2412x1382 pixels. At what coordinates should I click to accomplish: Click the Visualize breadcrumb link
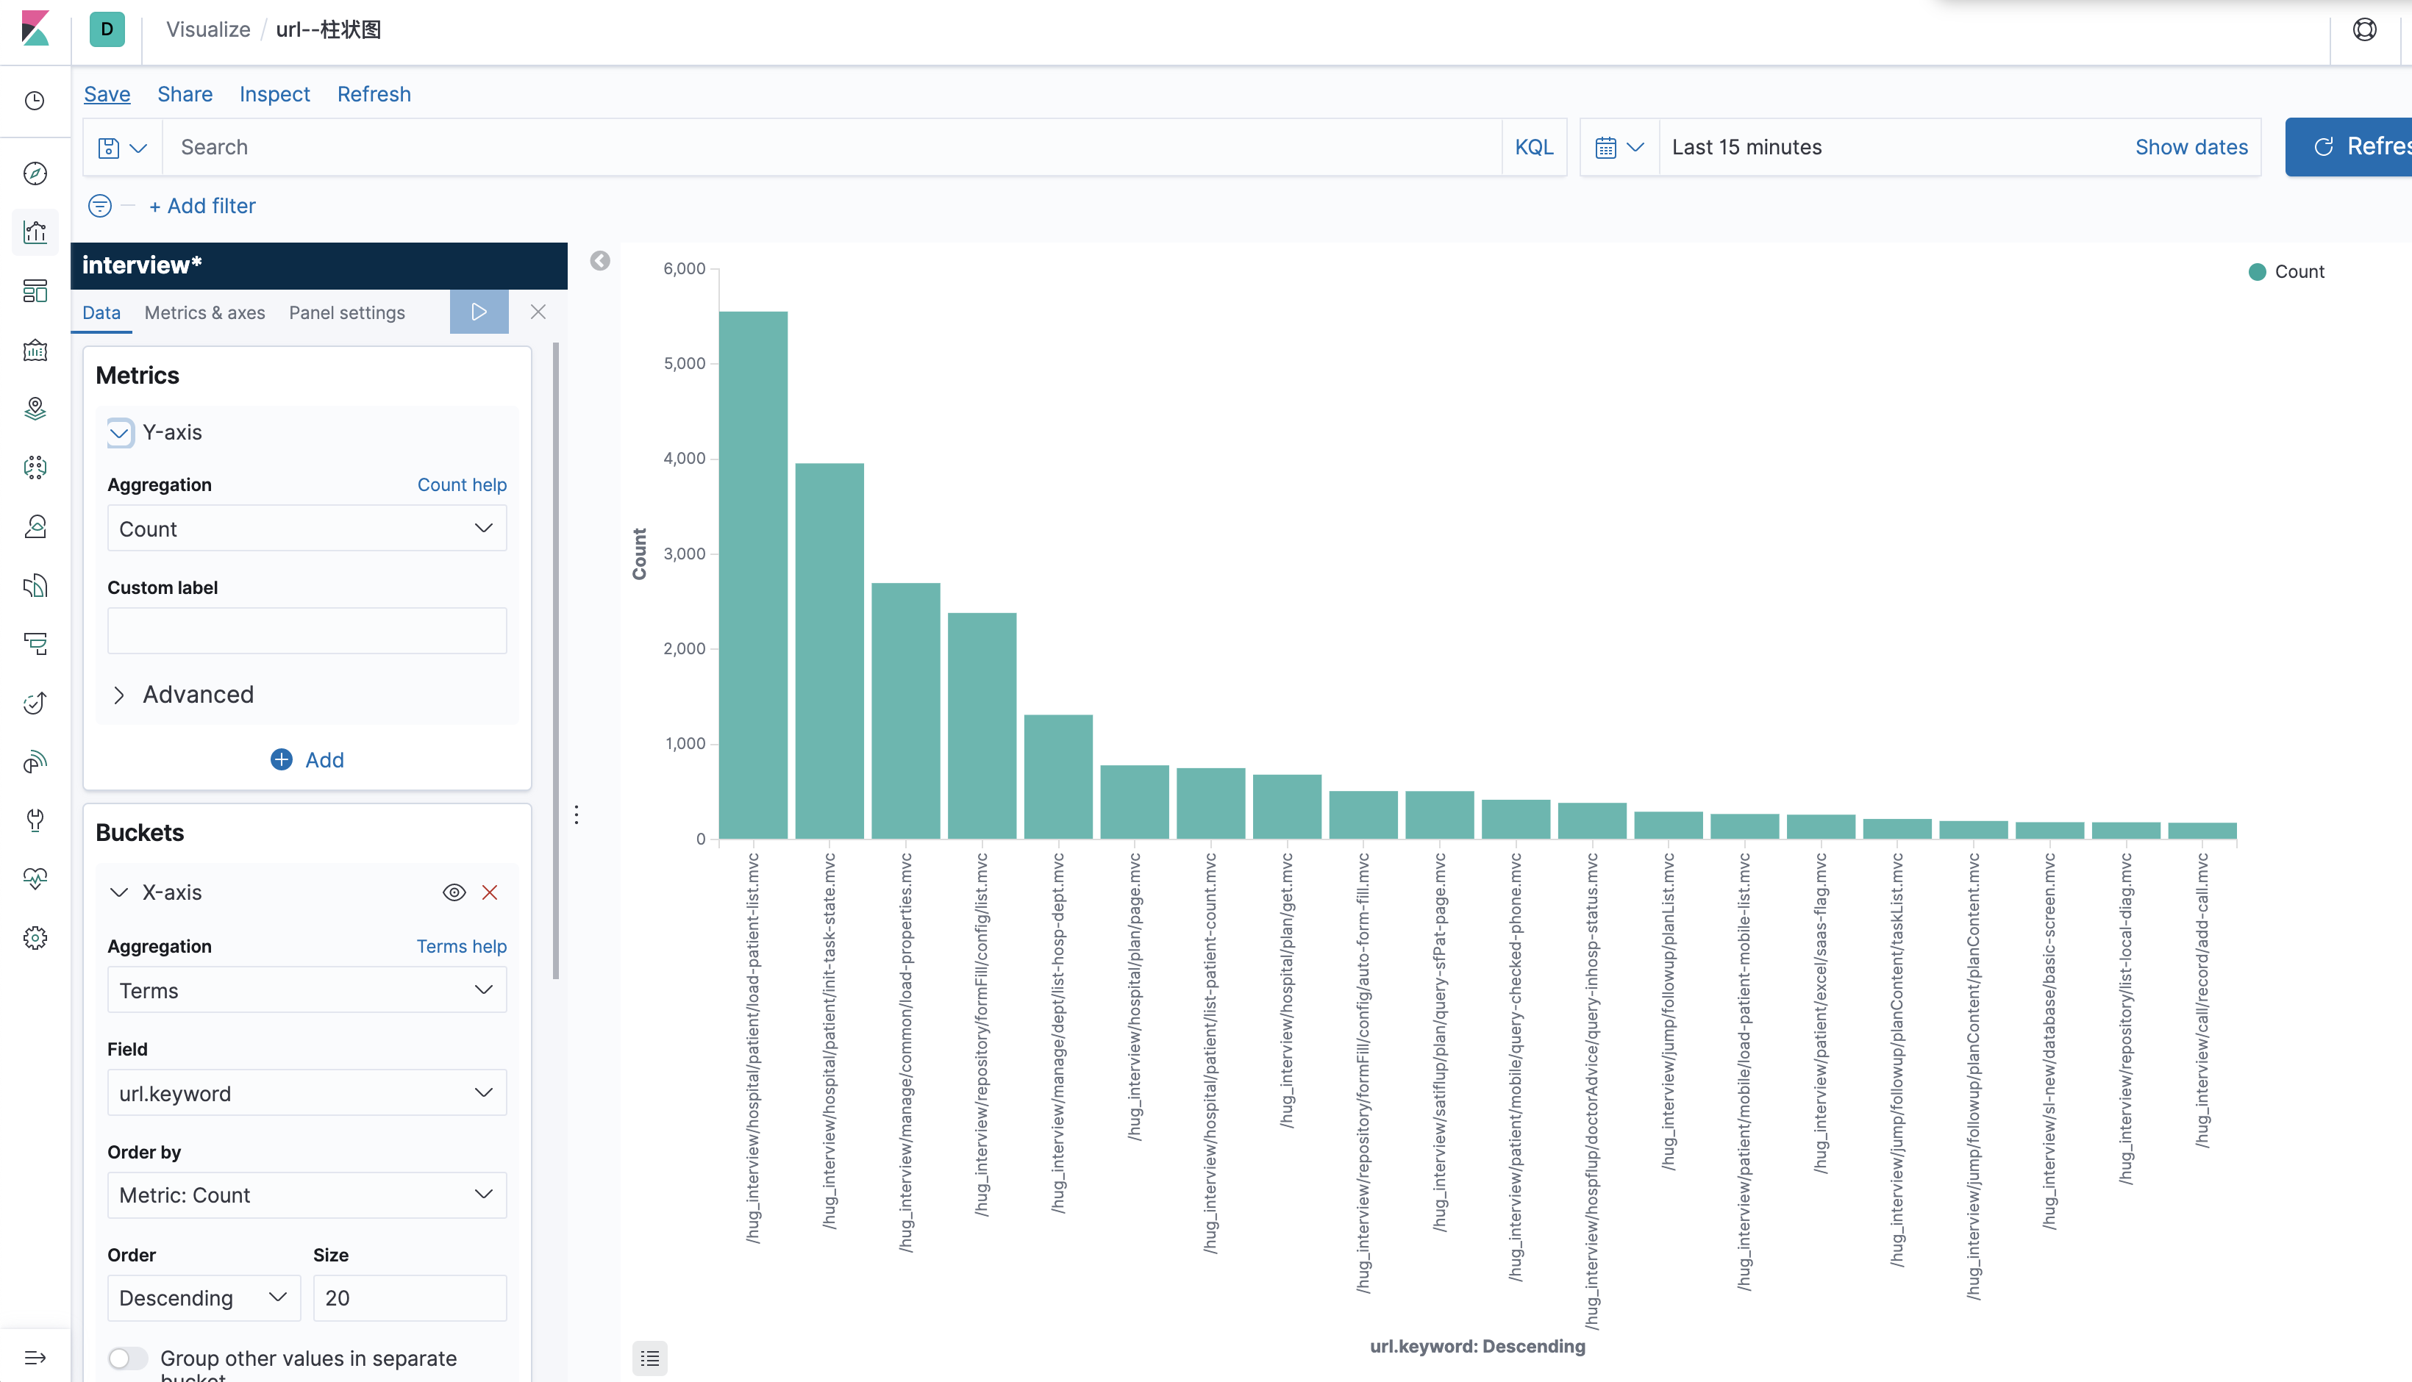tap(208, 29)
